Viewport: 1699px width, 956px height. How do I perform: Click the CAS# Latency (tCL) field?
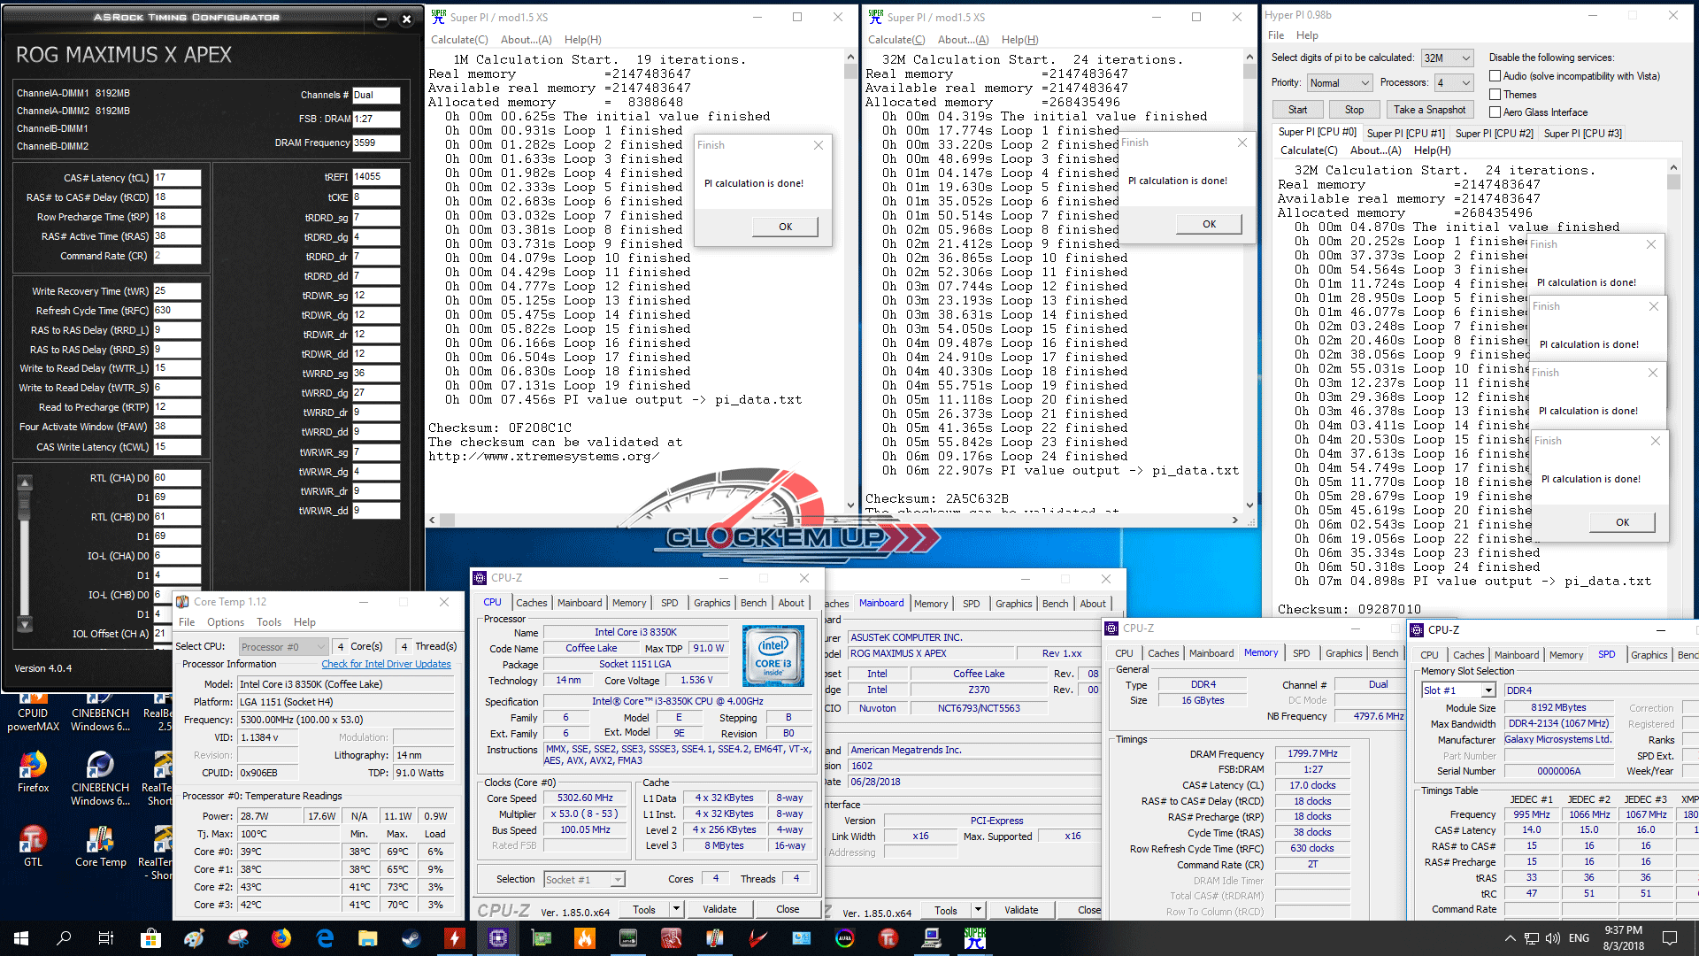pyautogui.click(x=177, y=177)
